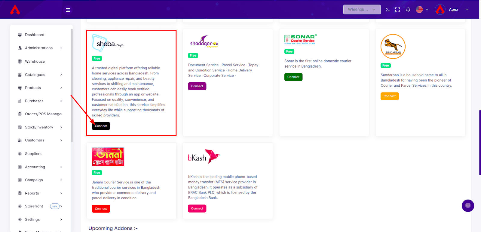The image size is (481, 232).
Task: Click the bKash logo
Action: click(x=204, y=156)
